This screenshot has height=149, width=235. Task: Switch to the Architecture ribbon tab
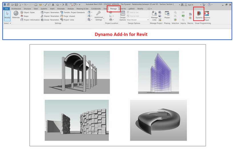(16, 9)
